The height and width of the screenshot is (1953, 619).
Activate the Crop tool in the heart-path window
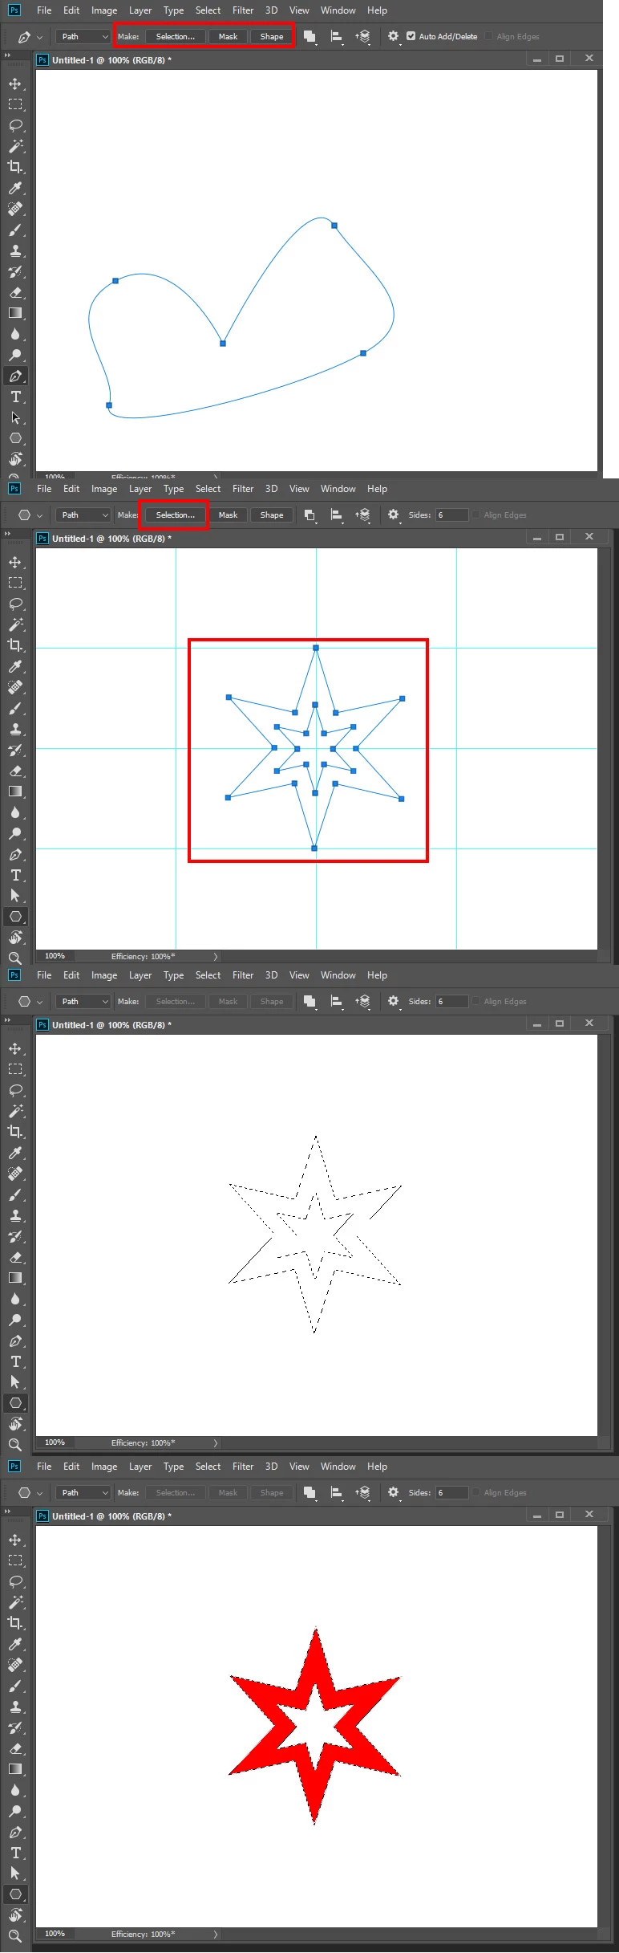[x=15, y=167]
